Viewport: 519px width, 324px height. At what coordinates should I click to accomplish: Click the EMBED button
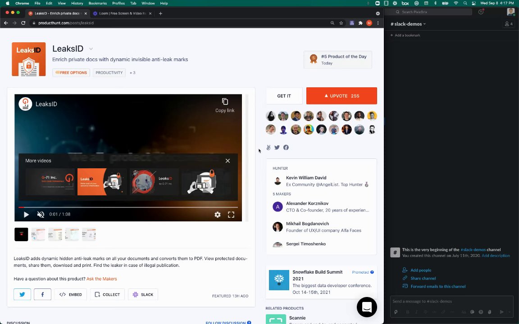pyautogui.click(x=70, y=294)
